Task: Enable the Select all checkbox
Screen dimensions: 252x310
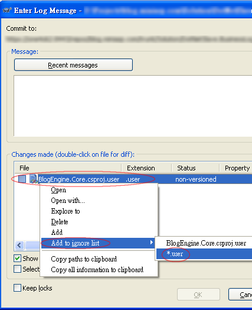Action: [x=18, y=269]
